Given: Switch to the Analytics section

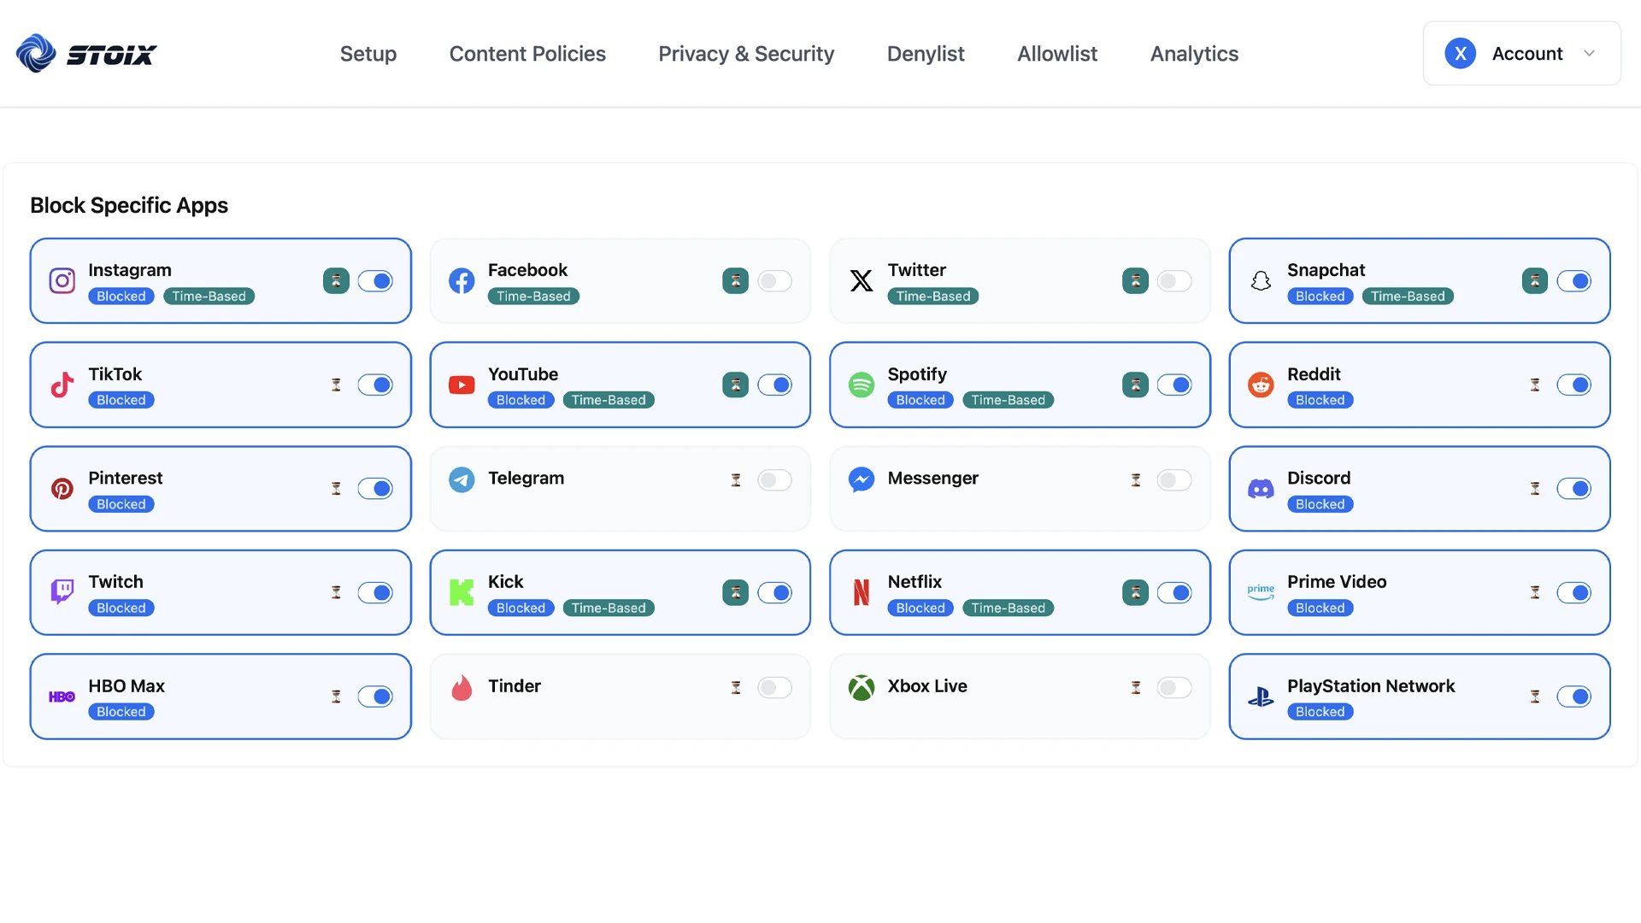Looking at the screenshot, I should click(1194, 53).
